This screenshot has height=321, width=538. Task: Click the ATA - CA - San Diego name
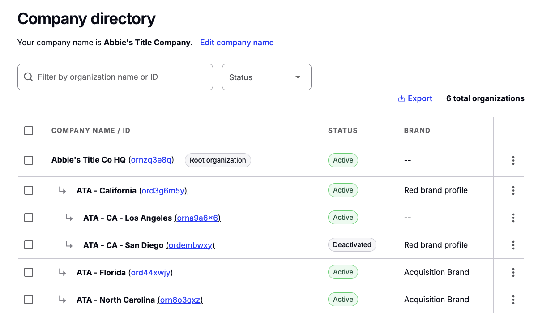coord(123,245)
